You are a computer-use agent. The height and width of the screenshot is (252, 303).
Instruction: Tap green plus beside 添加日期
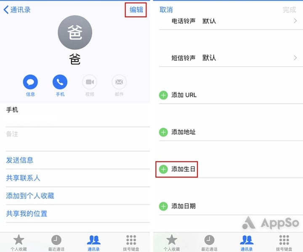point(163,206)
